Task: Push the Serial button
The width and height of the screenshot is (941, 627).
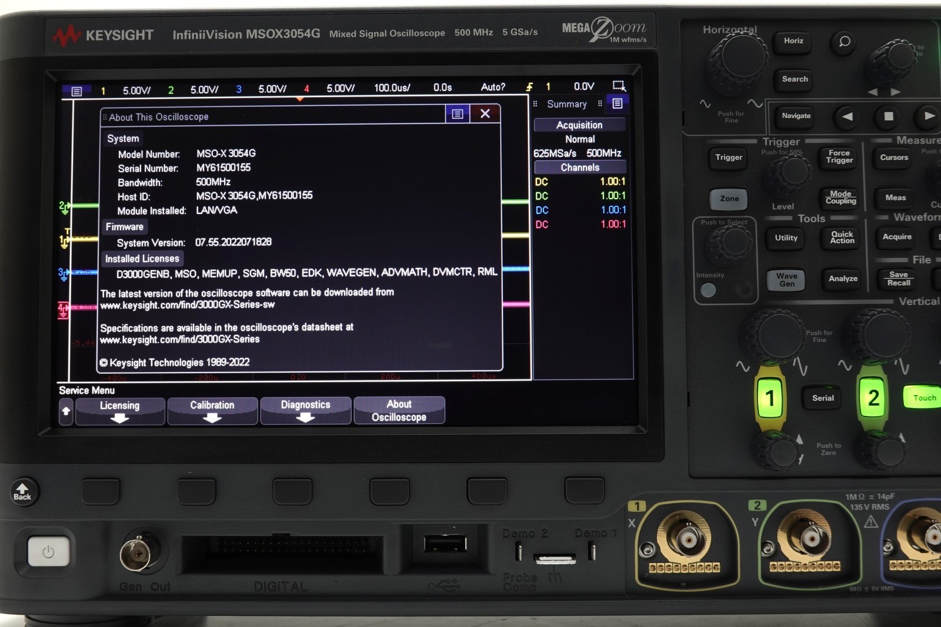Action: click(823, 398)
